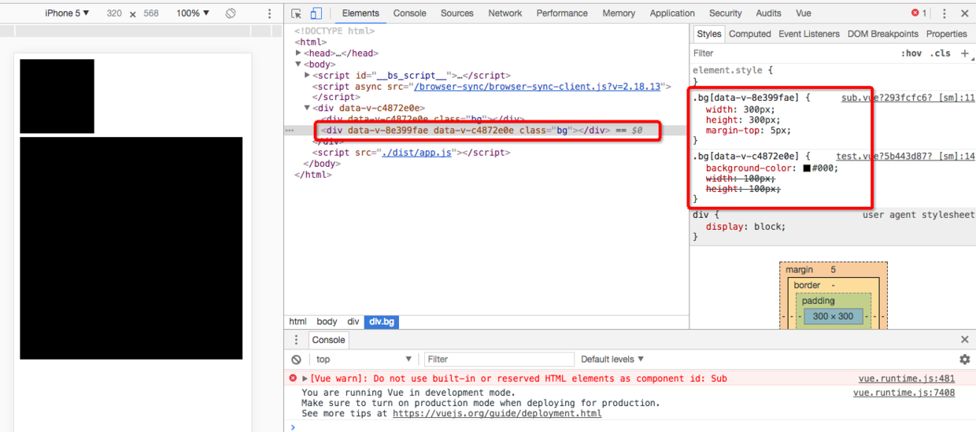Click the #000 background-color swatch
This screenshot has height=432, width=976.
(807, 168)
